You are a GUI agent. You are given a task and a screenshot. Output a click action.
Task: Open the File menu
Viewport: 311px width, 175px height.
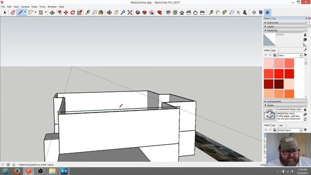(x=3, y=7)
